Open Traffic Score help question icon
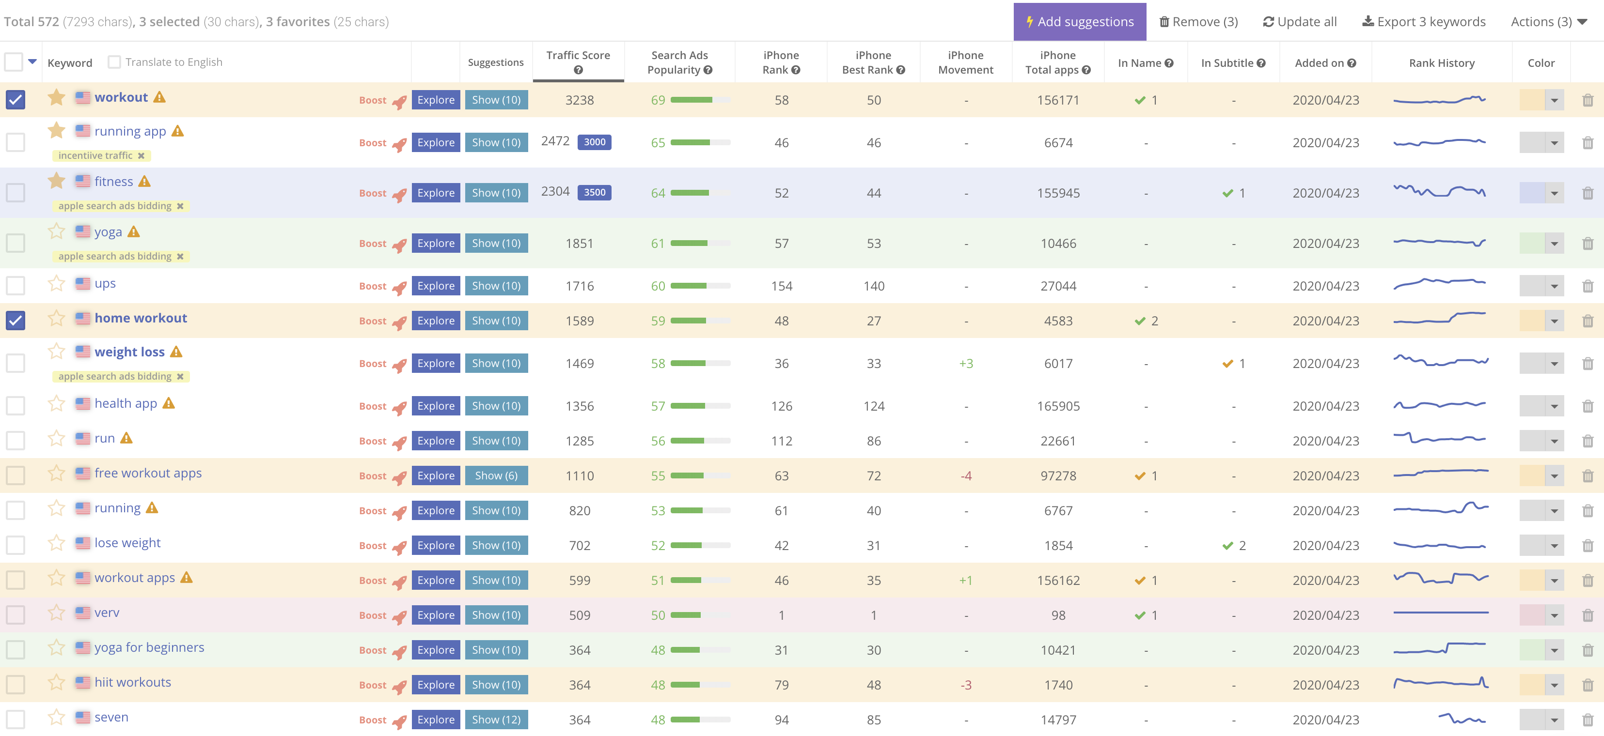1604x736 pixels. (x=578, y=70)
